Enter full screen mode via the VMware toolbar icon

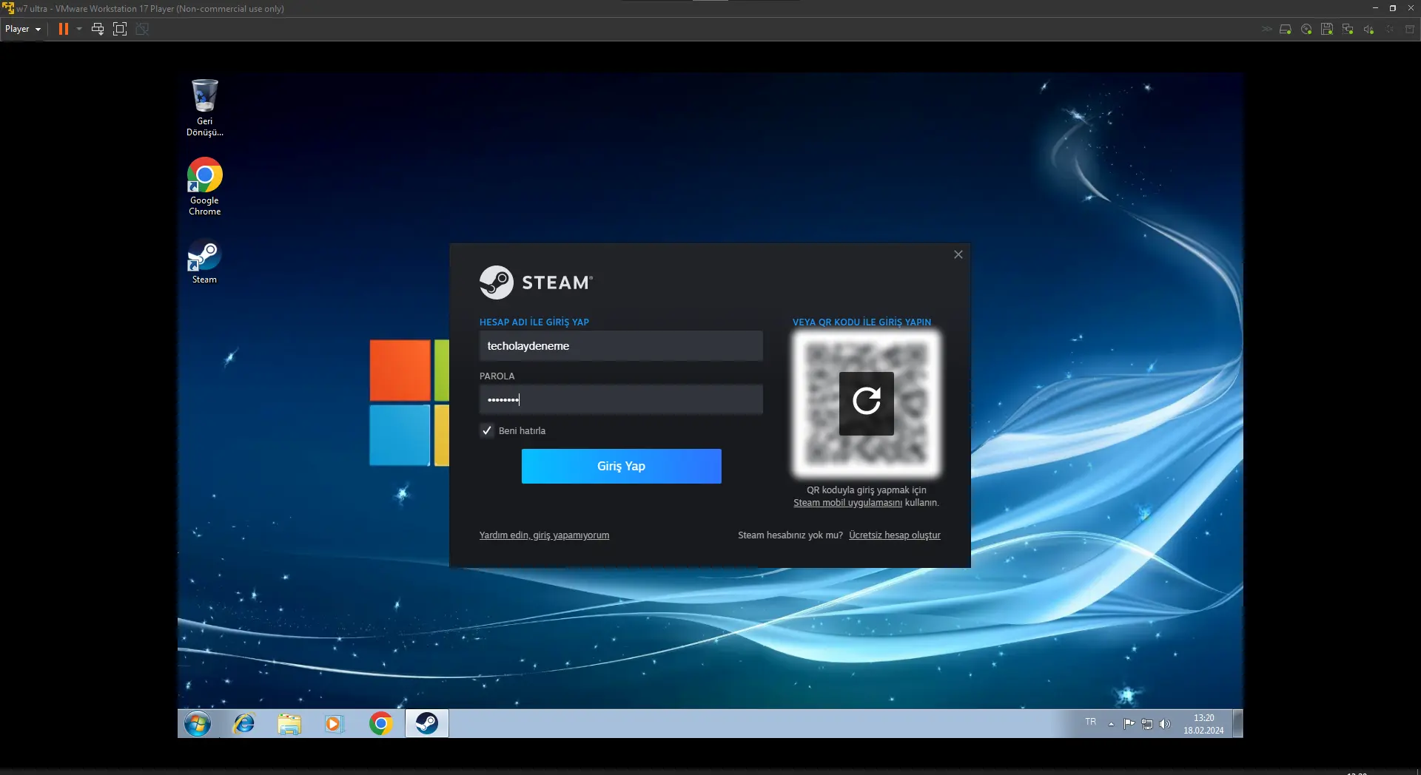coord(120,29)
